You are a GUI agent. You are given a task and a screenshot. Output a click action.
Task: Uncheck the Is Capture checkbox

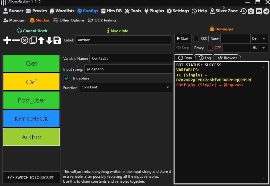[x=66, y=78]
